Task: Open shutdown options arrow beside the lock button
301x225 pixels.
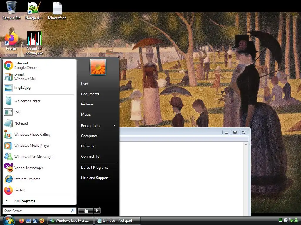Action: 97,211
